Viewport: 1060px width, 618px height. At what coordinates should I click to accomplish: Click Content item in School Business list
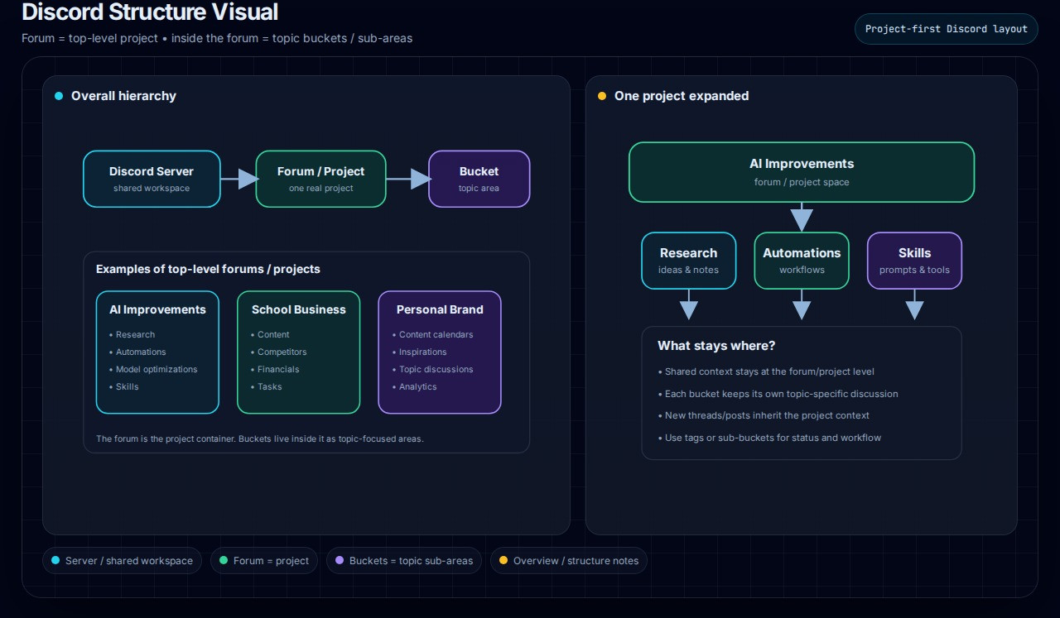269,335
